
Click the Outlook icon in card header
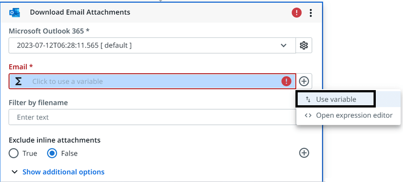coord(15,12)
